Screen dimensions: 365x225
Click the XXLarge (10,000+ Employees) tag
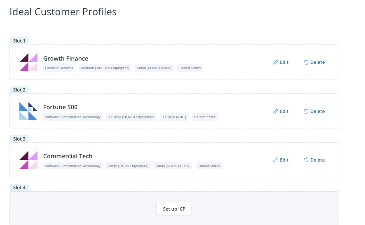pos(131,117)
